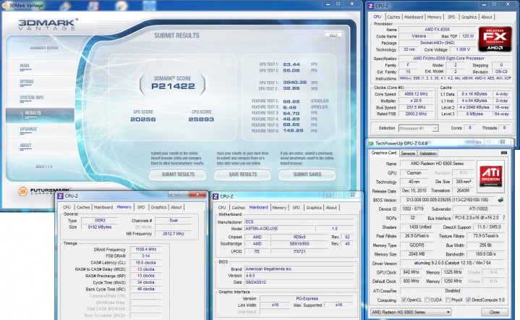Toggle the OpenCL checkbox
The height and width of the screenshot is (320, 520).
pos(404,300)
